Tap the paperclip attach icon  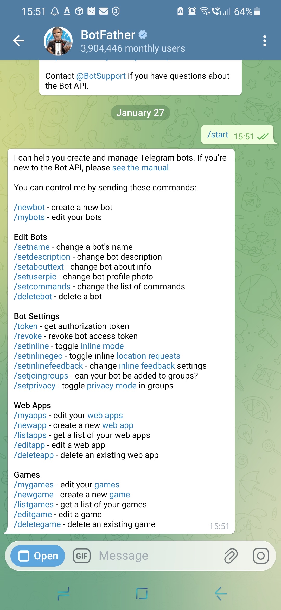click(231, 556)
